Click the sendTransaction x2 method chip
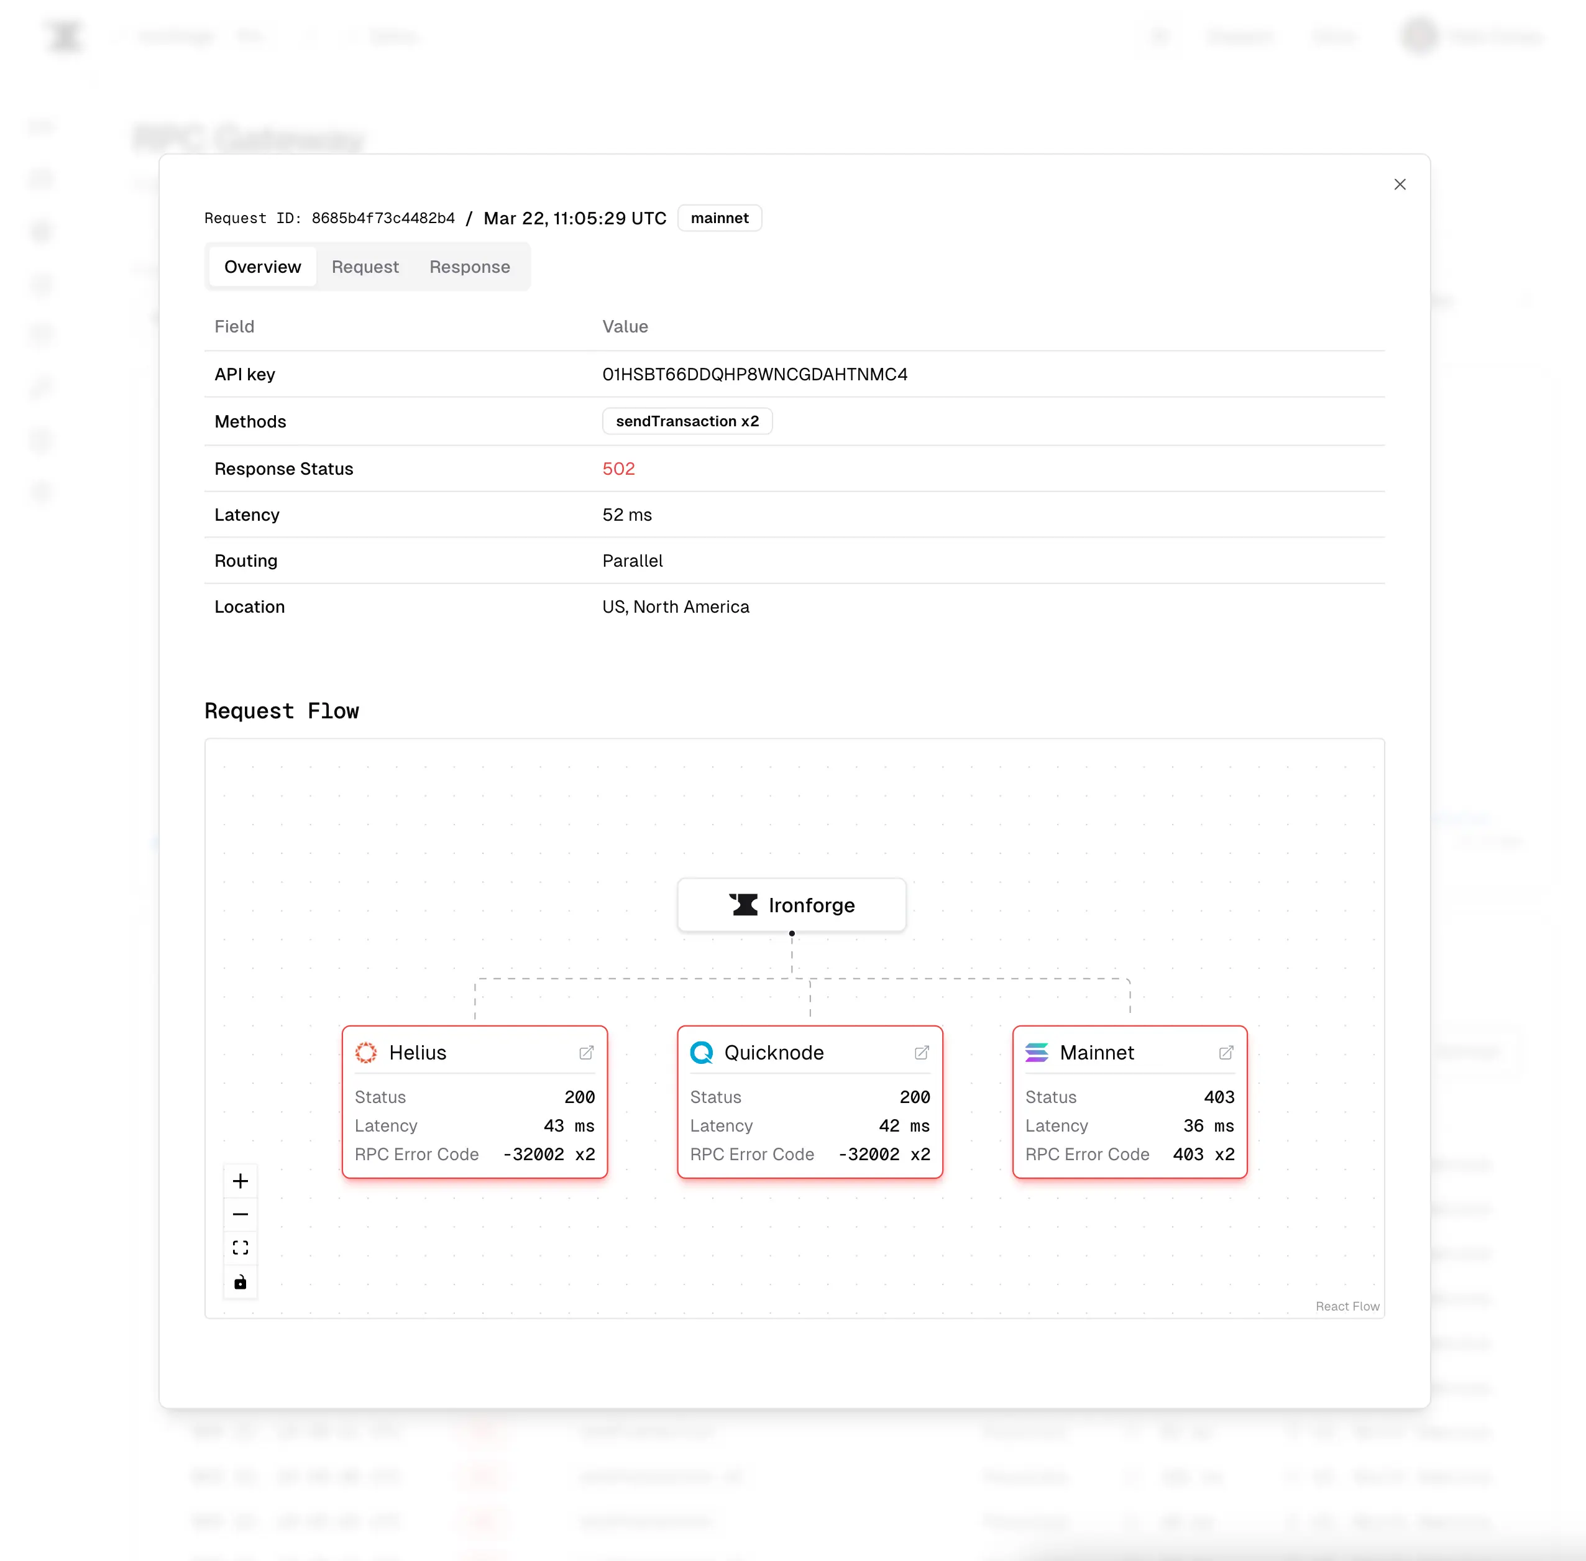 coord(686,421)
